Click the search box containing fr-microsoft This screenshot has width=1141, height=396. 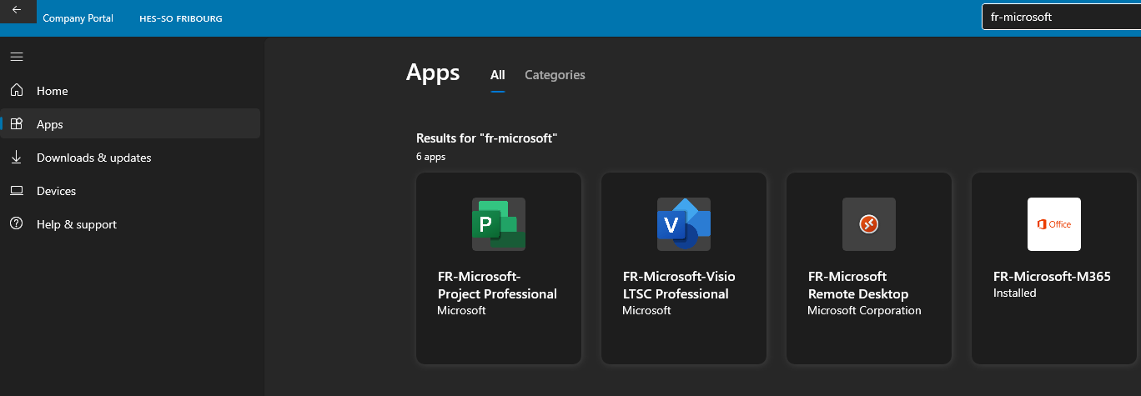pyautogui.click(x=1061, y=17)
